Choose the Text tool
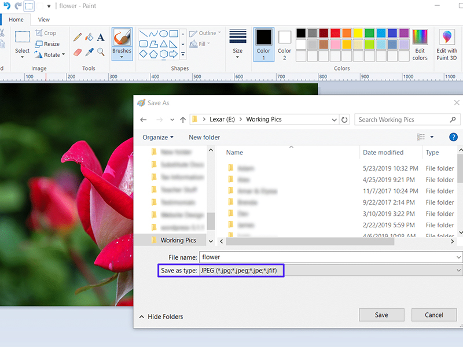 (x=100, y=37)
